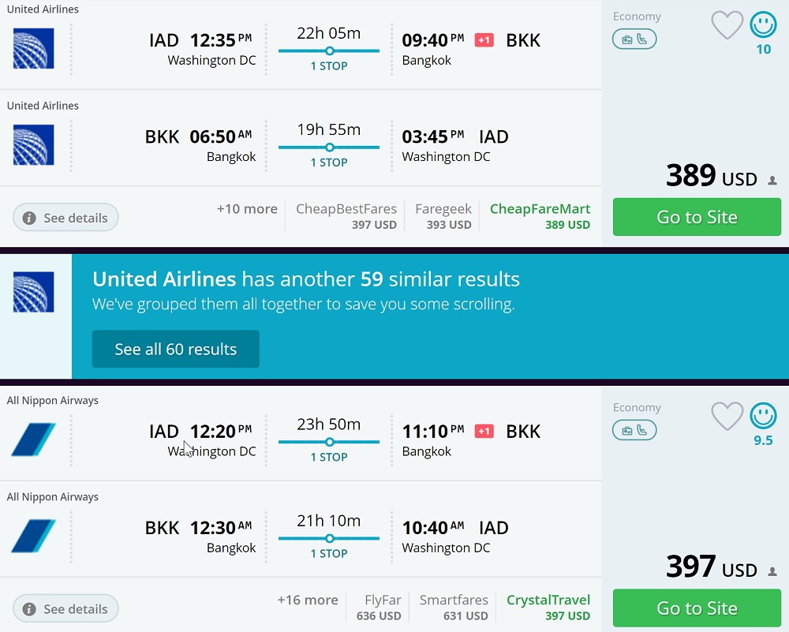Select the Faregeek 393 USD offer
Viewport: 789px width, 632px height.
[443, 217]
